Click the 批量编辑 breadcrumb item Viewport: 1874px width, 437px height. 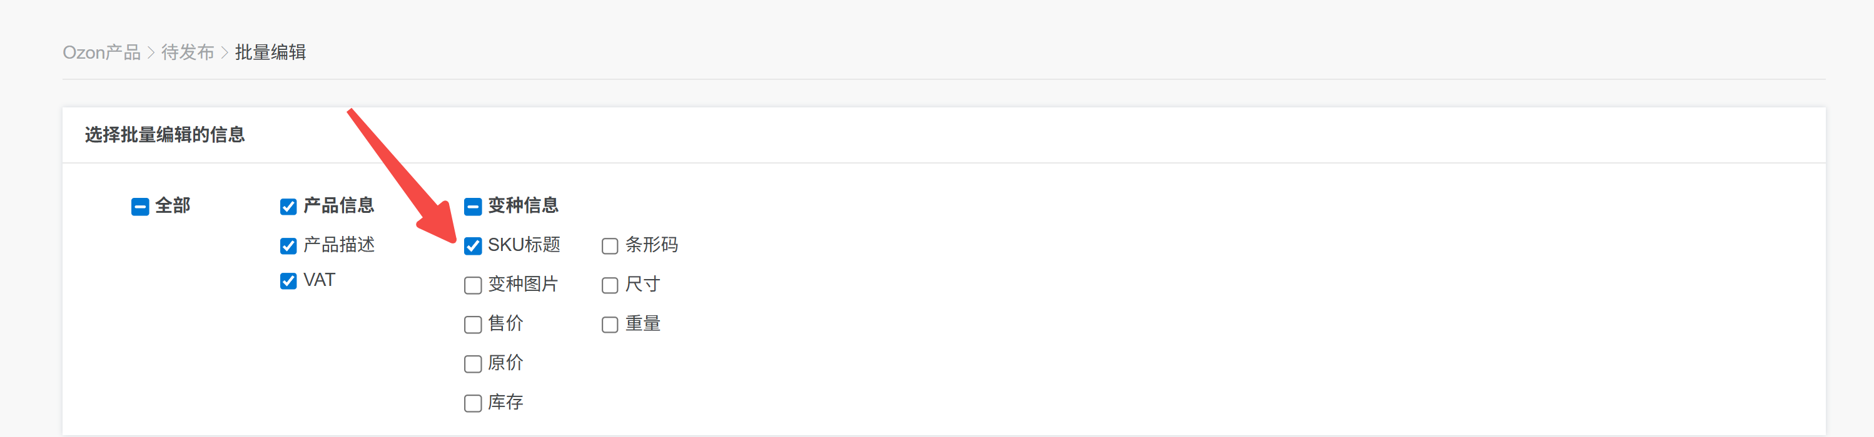click(x=270, y=52)
